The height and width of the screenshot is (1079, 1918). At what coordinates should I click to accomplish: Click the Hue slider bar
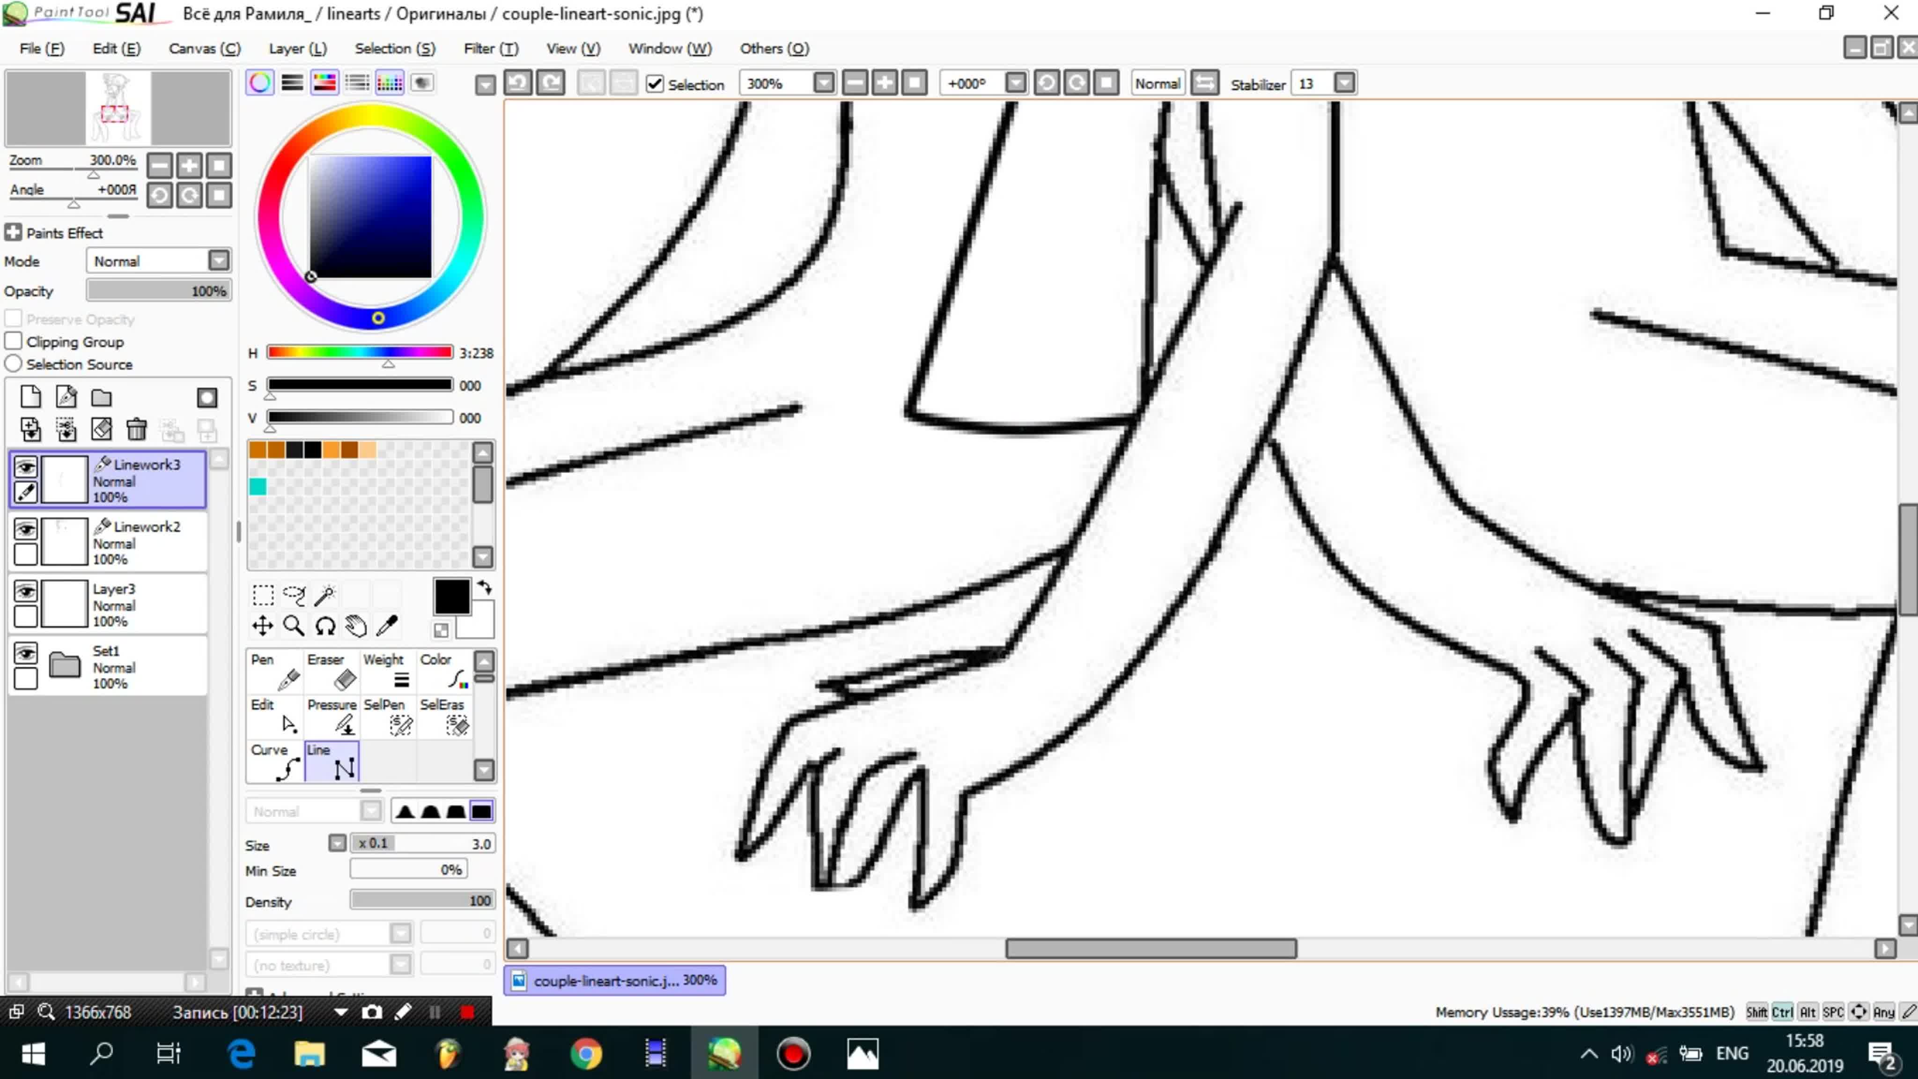360,352
